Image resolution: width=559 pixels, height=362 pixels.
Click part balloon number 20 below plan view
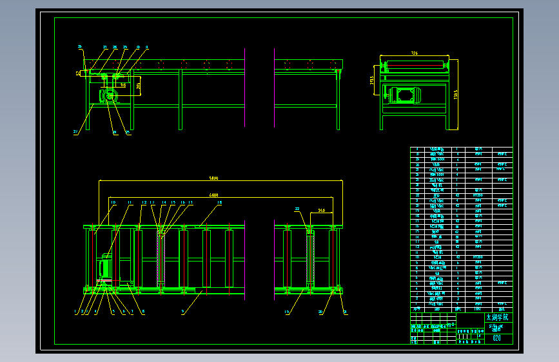click(x=320, y=312)
